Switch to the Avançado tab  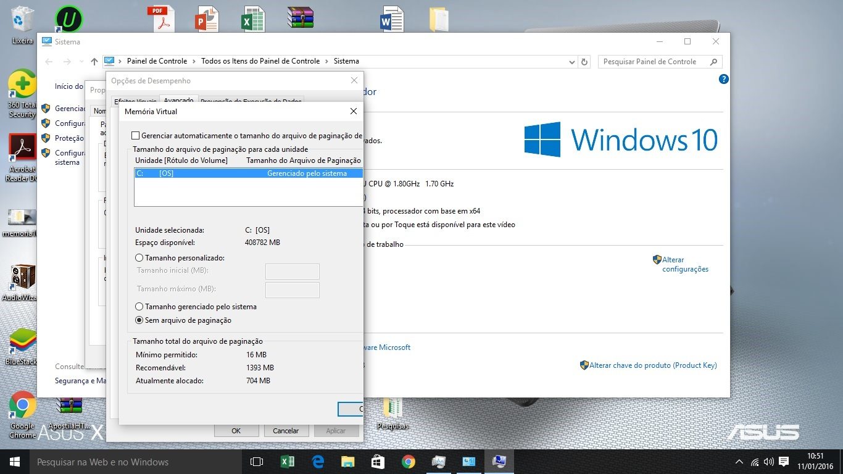tap(178, 101)
